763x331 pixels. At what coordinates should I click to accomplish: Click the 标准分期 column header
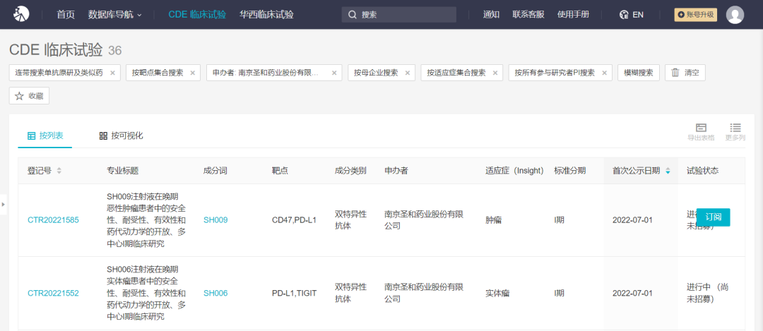tap(570, 171)
